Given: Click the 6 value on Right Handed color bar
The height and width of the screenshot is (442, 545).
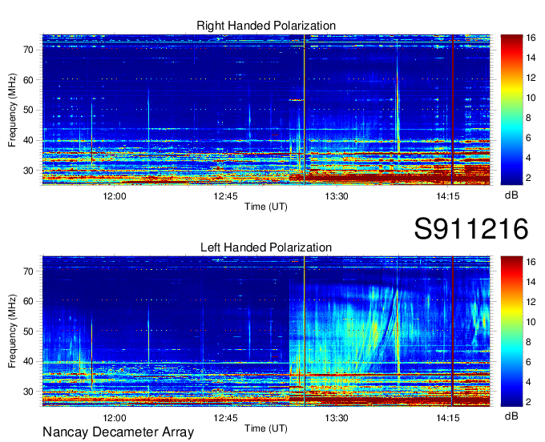Looking at the screenshot, I should click(x=529, y=138).
